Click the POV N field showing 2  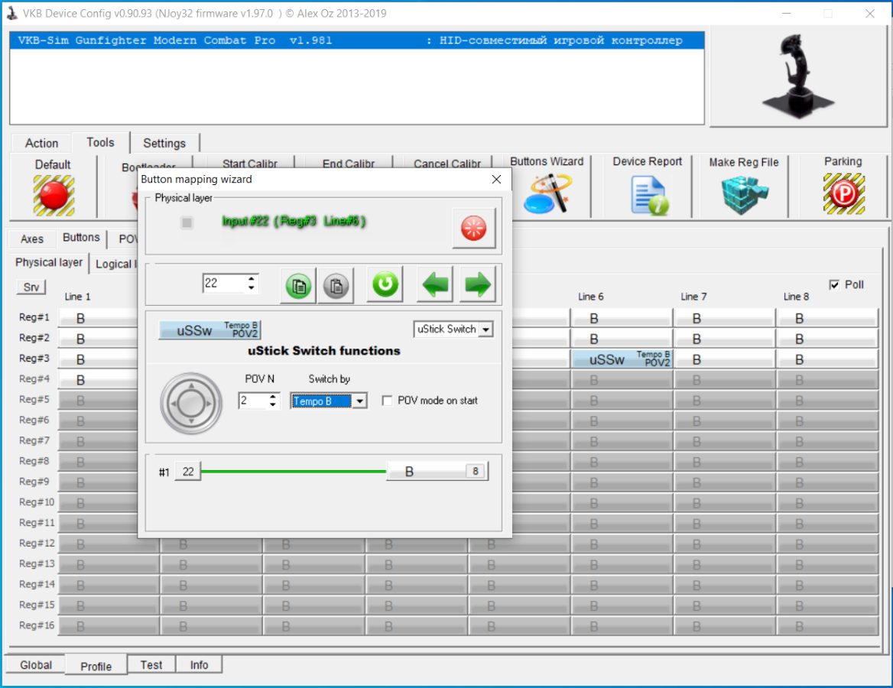click(x=253, y=401)
